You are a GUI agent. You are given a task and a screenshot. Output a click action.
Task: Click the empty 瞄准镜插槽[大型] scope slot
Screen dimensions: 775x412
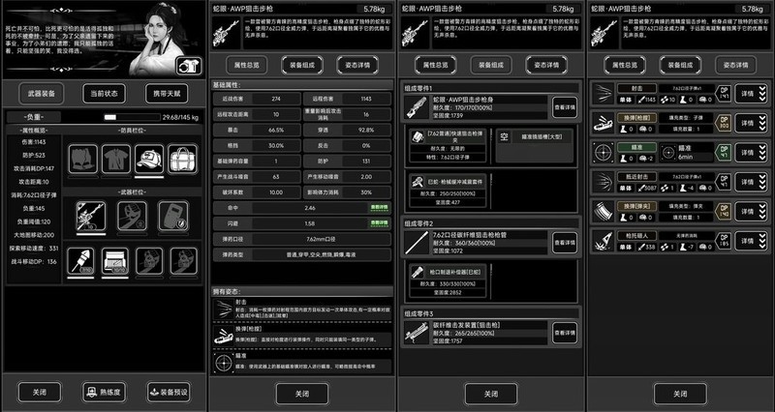pos(535,147)
